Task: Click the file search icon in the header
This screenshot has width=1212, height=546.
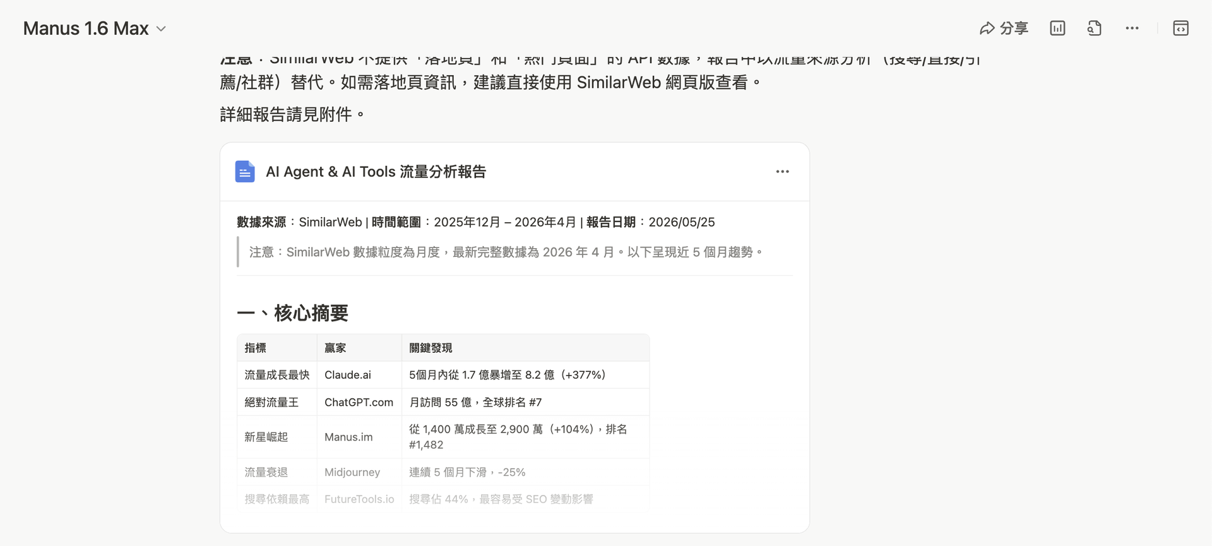Action: [x=1095, y=28]
